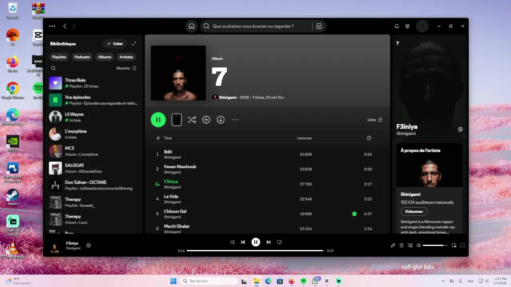511x287 pixels.
Task: Mute the volume speaker icon
Action: tap(418, 246)
